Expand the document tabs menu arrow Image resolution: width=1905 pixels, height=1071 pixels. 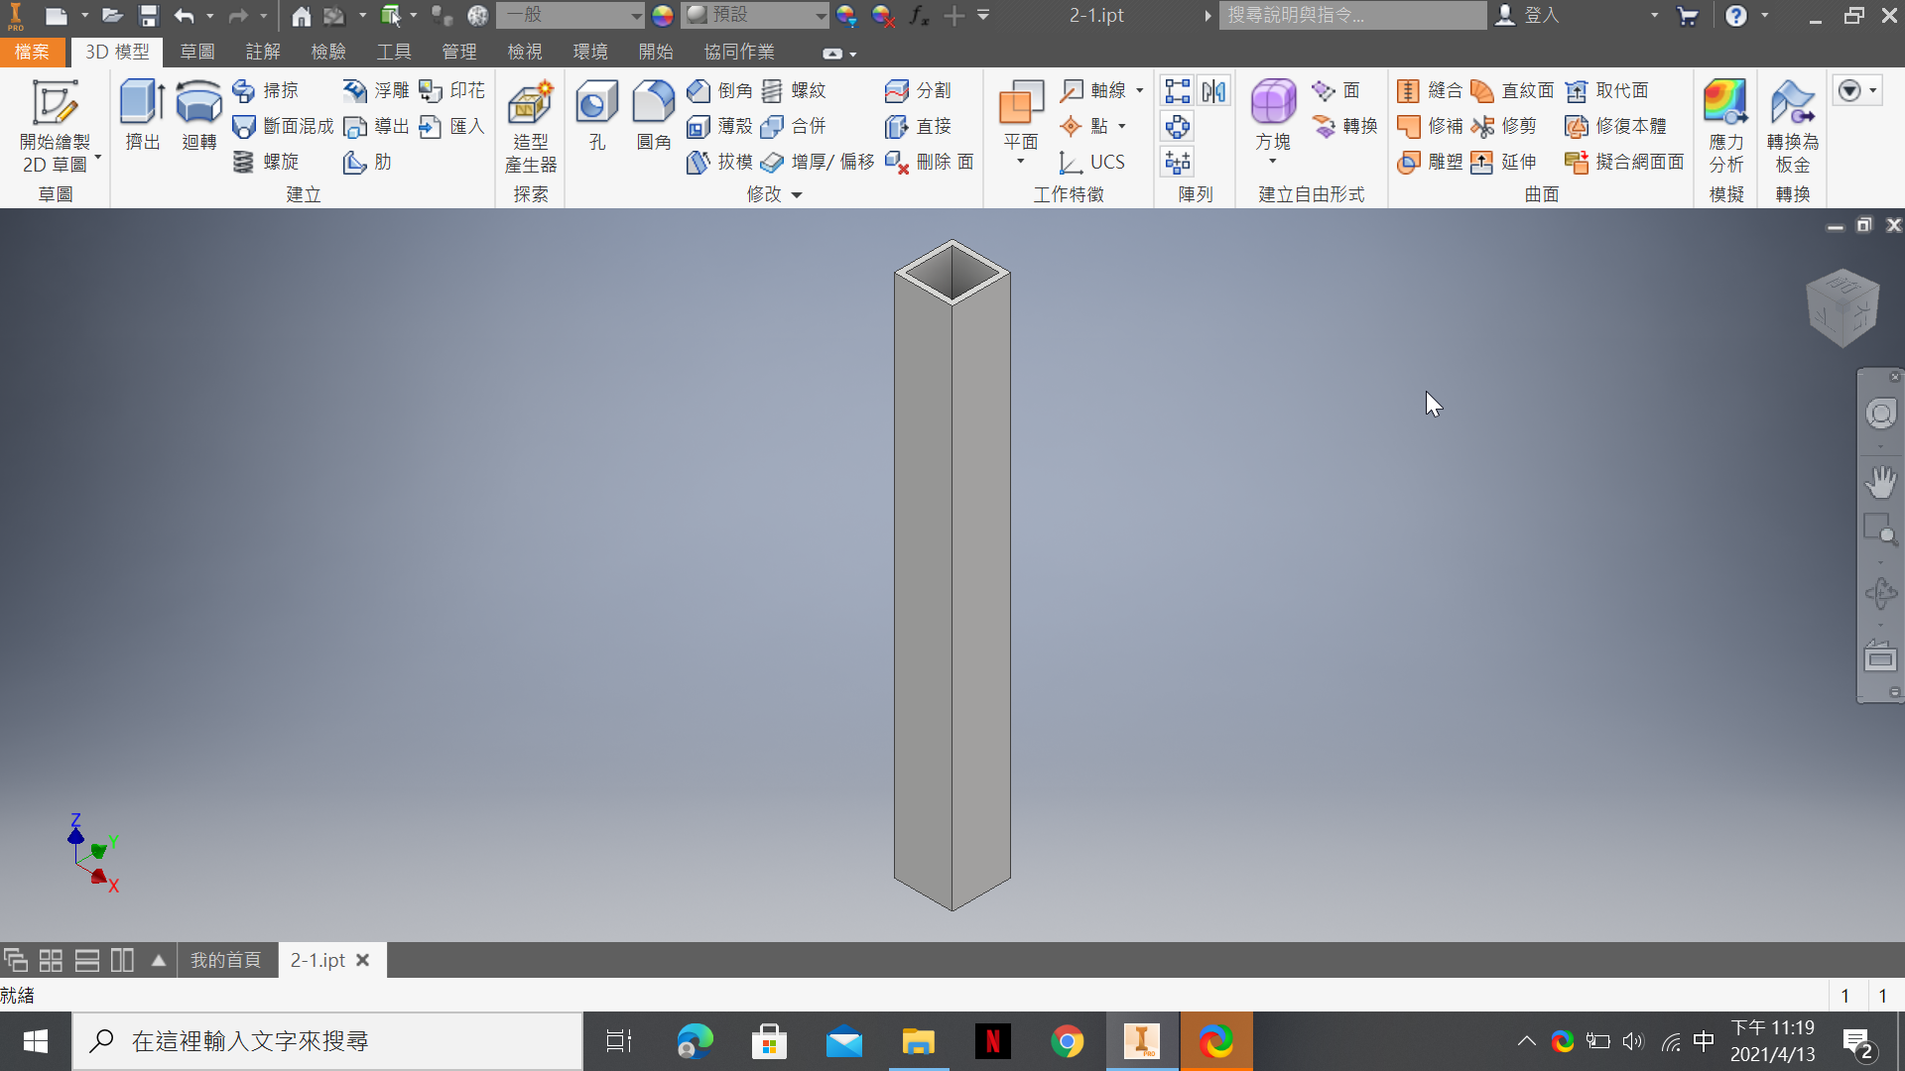click(159, 960)
